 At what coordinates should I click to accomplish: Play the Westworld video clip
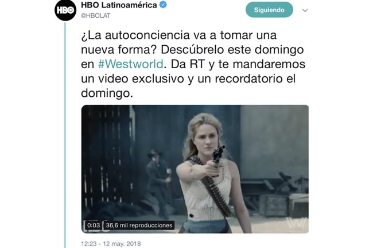[195, 169]
